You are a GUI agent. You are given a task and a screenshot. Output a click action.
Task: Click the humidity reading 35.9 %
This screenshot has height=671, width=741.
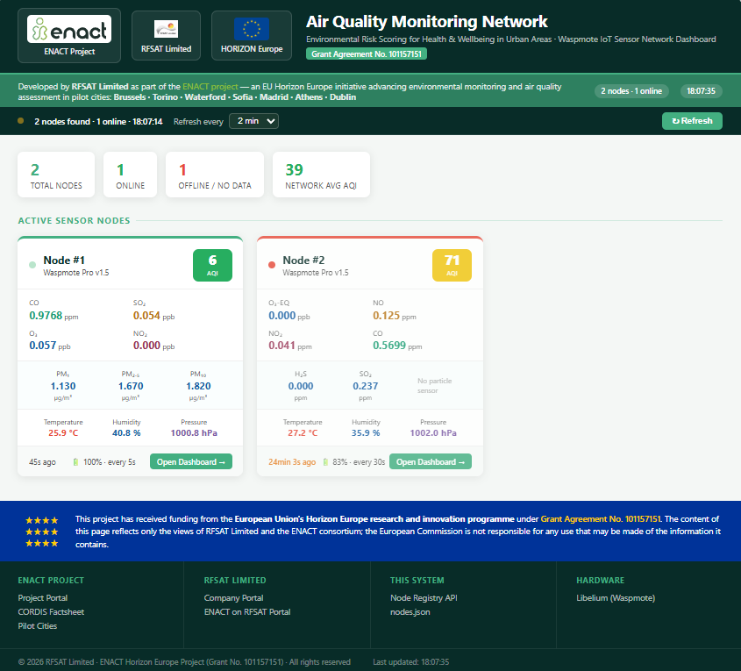(366, 432)
